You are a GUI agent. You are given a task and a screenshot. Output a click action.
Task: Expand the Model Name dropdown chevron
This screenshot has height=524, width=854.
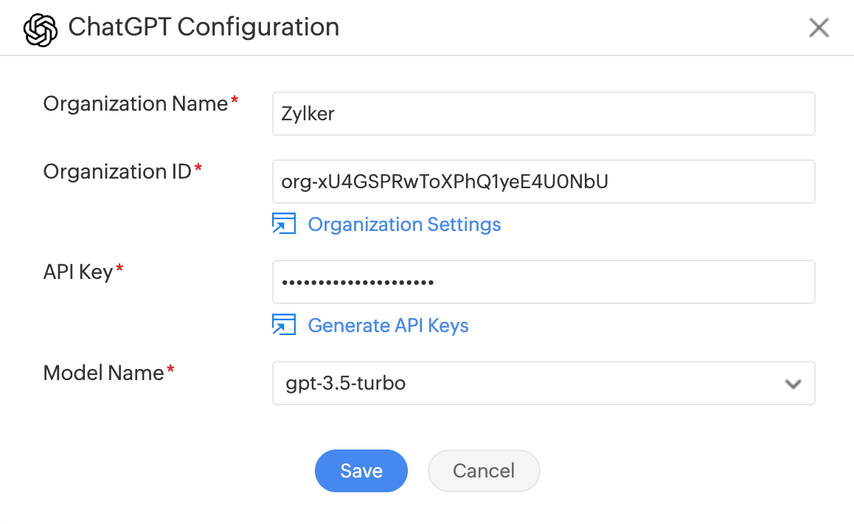click(793, 384)
